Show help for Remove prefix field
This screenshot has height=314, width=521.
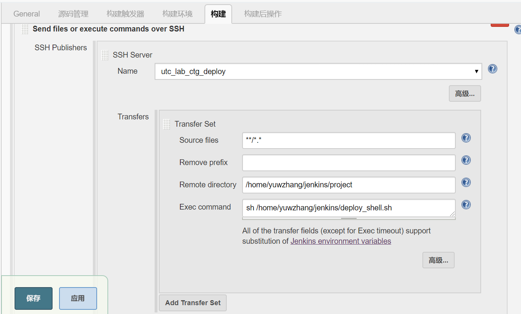(x=466, y=160)
